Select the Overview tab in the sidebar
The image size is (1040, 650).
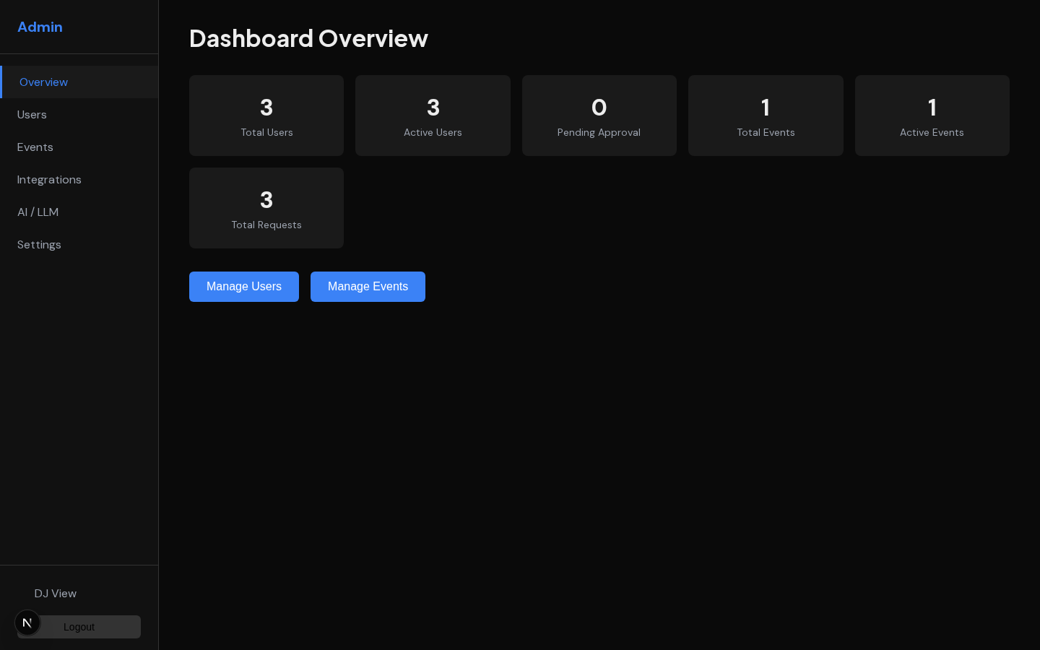pyautogui.click(x=43, y=82)
